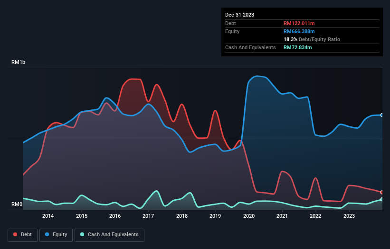
Task: Click the teal Cash legend dot
Action: [x=82, y=234]
